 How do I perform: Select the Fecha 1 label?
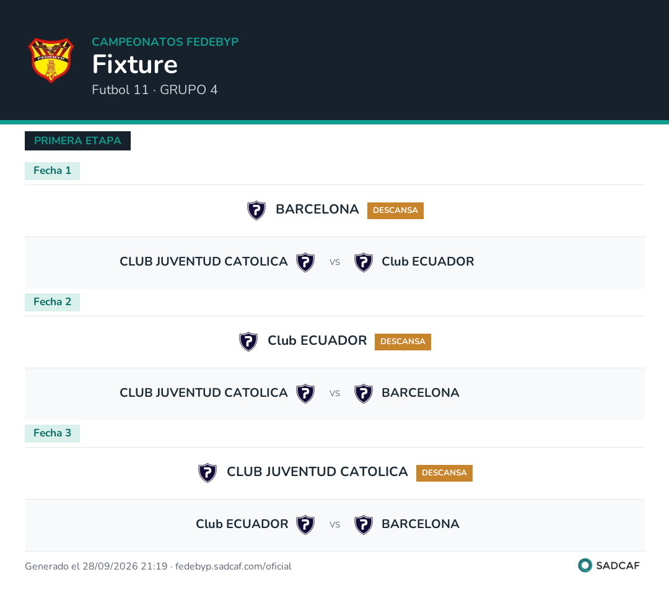coord(52,171)
